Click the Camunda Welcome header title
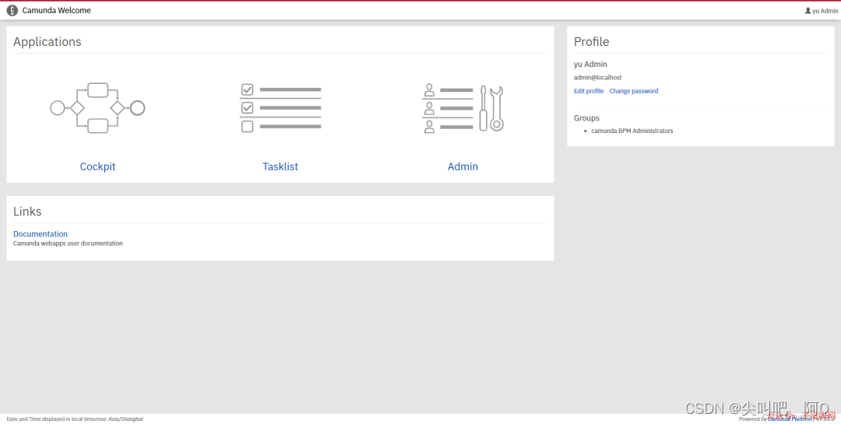Screen dimensions: 841x424 (x=56, y=10)
